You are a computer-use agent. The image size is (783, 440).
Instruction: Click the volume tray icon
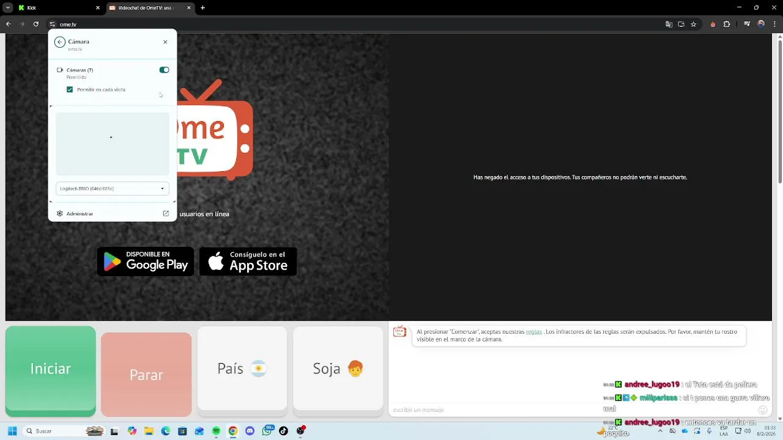[x=748, y=431]
